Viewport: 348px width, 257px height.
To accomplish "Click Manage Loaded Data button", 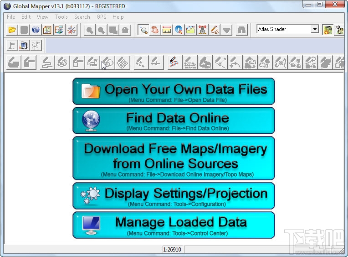I will 174,225.
